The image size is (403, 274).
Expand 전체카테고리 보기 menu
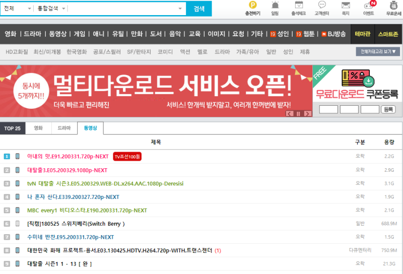pyautogui.click(x=378, y=52)
